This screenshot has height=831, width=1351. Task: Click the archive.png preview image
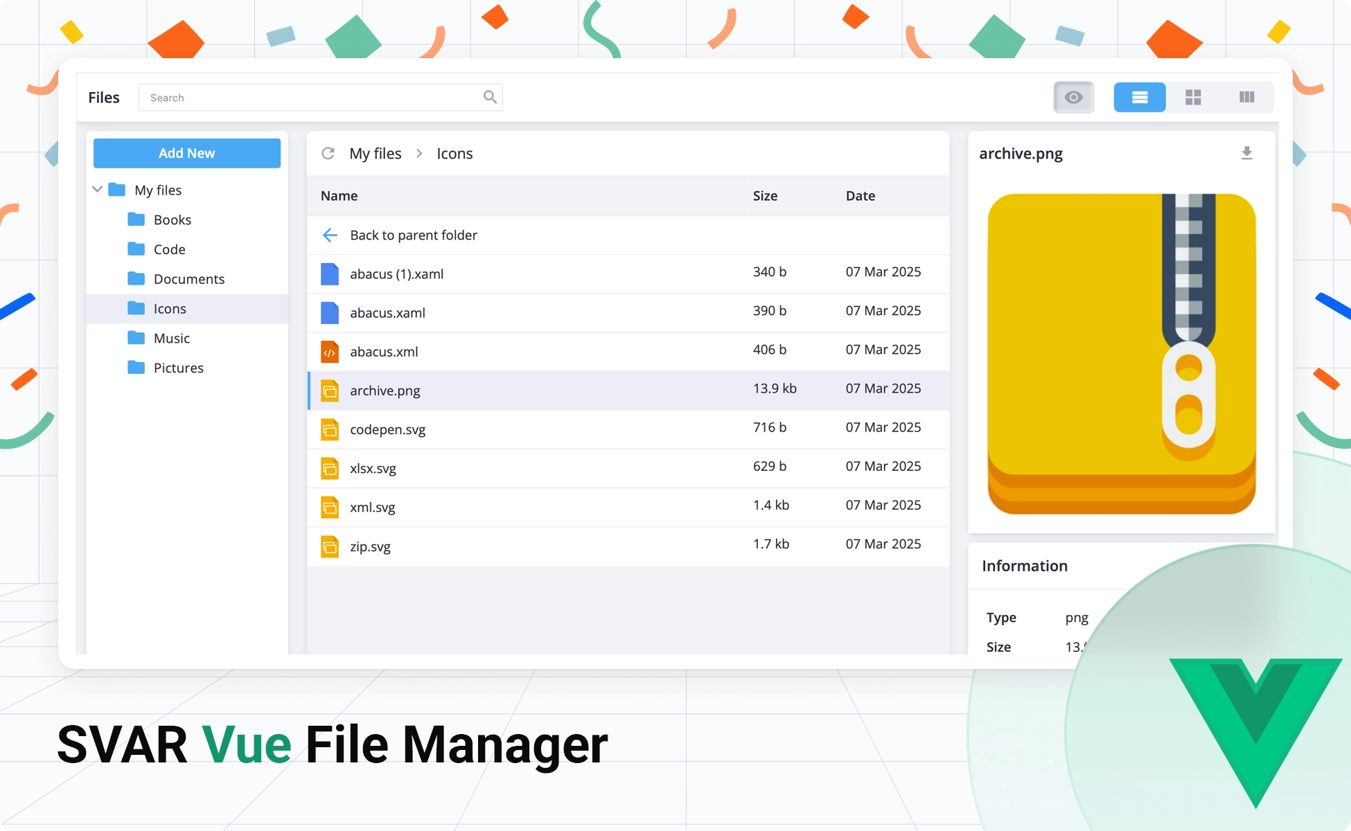click(1122, 353)
